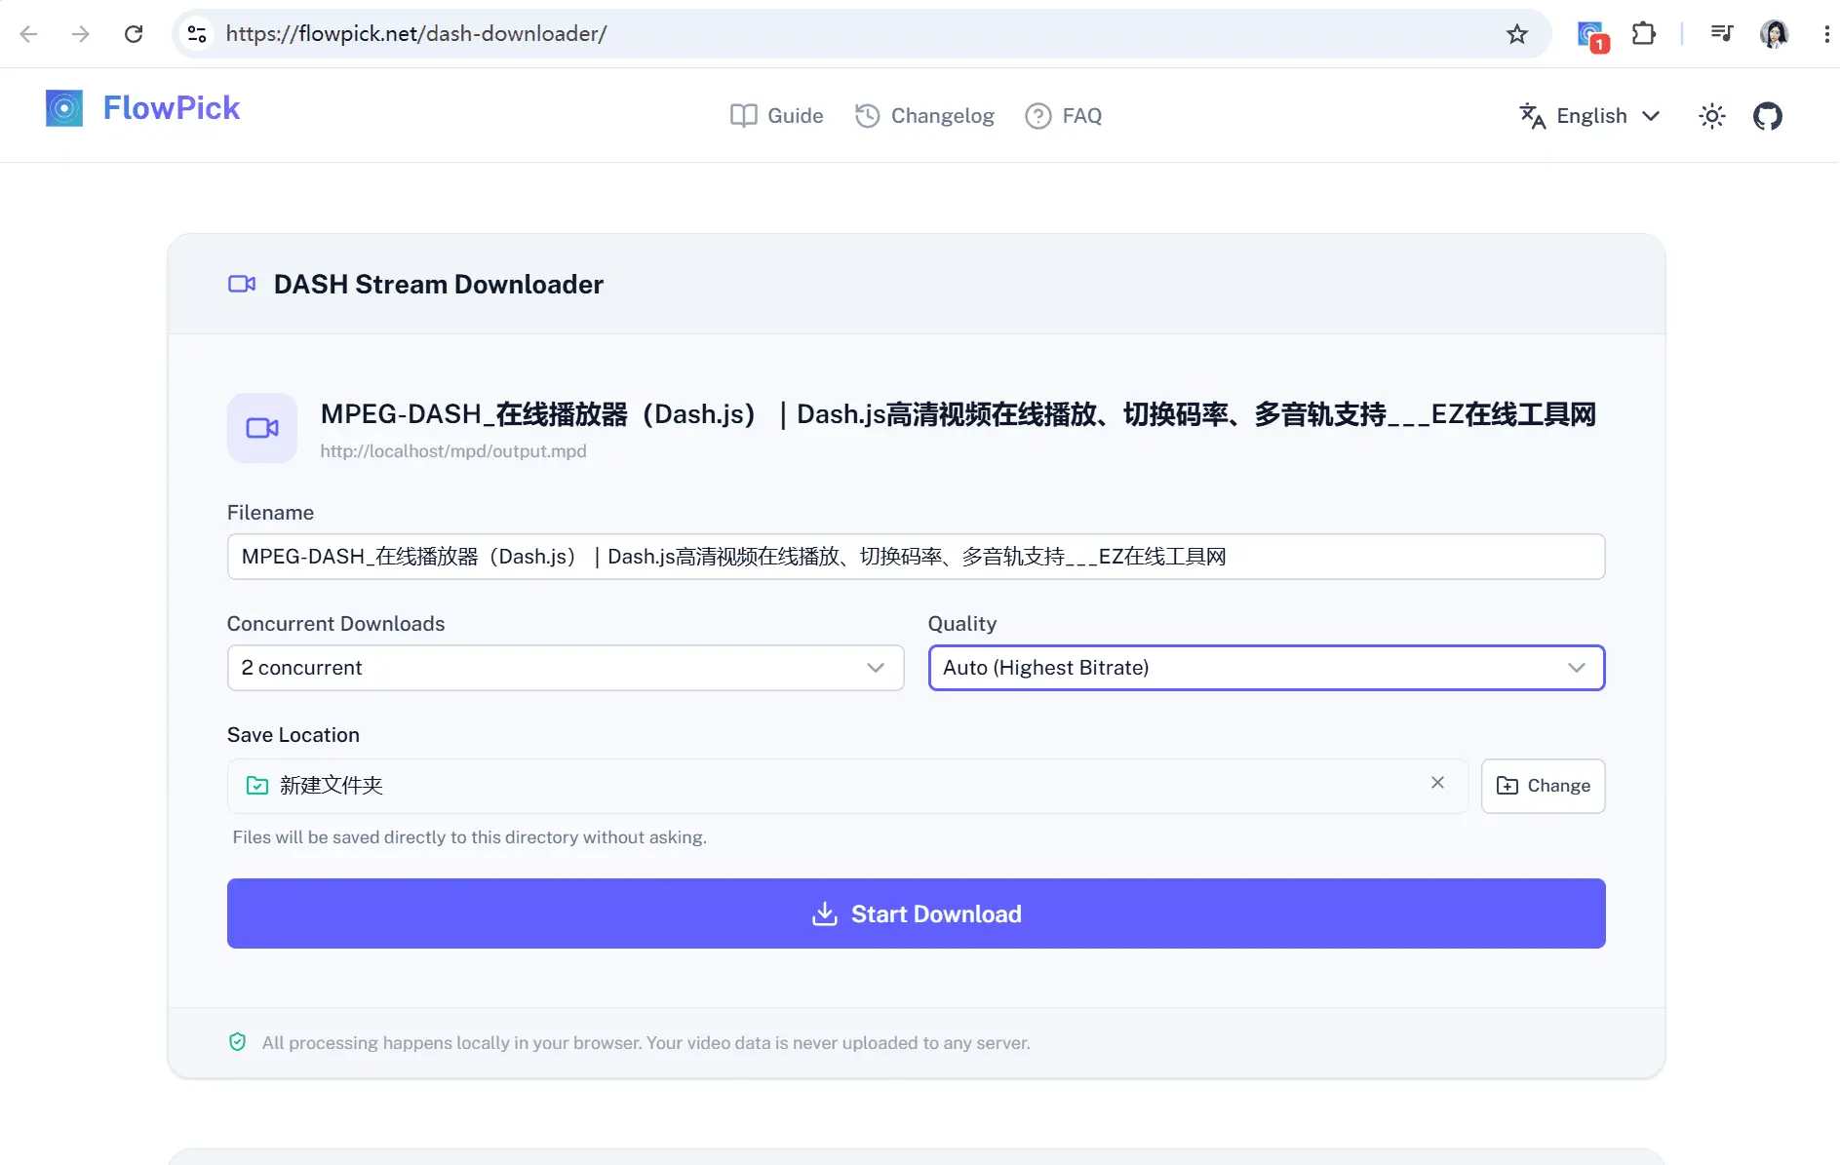Expand the Quality dropdown
Viewport: 1840px width, 1165px height.
[1267, 668]
